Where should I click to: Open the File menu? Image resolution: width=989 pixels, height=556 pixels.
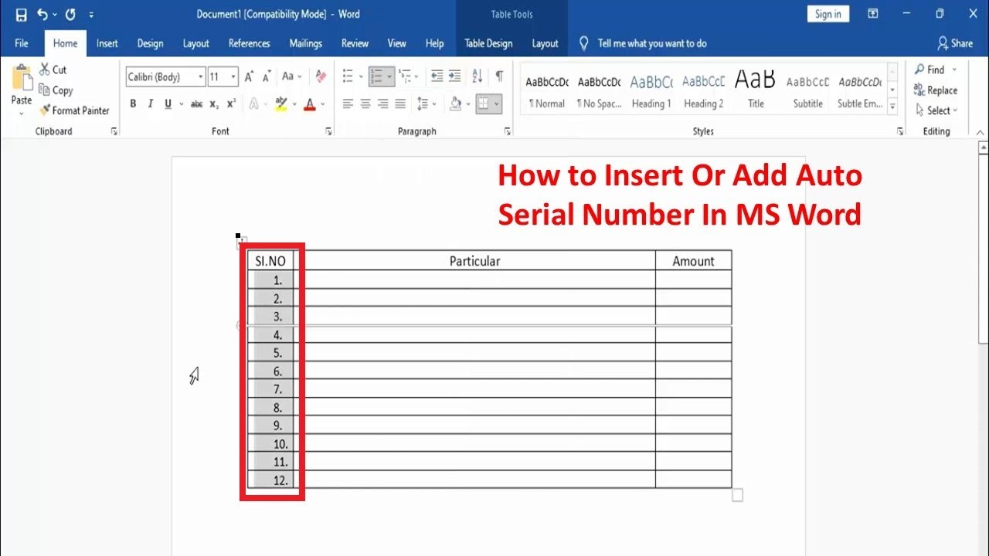tap(22, 43)
